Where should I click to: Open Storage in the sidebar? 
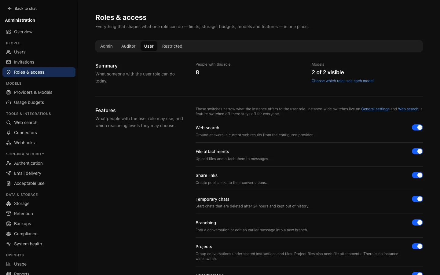(39, 204)
